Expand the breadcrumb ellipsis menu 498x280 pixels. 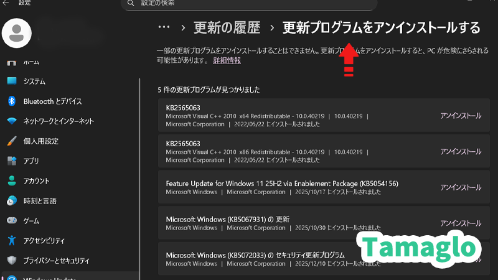click(164, 27)
